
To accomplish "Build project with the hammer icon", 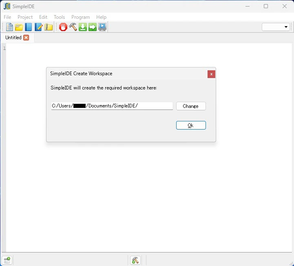I will pos(73,27).
